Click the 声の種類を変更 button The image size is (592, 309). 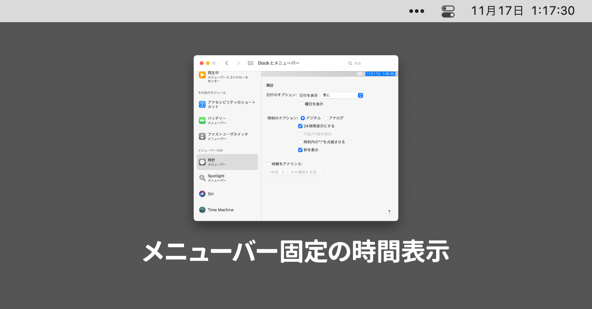click(x=305, y=172)
